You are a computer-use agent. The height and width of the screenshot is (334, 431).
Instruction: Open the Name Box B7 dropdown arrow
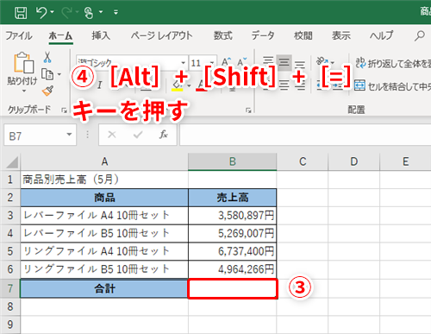point(69,135)
